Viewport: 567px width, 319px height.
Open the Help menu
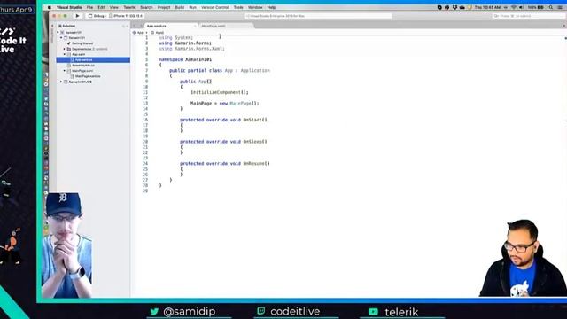point(271,7)
